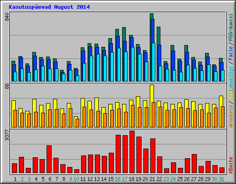Click day label '13'
236x184 pixels.
pos(97,179)
